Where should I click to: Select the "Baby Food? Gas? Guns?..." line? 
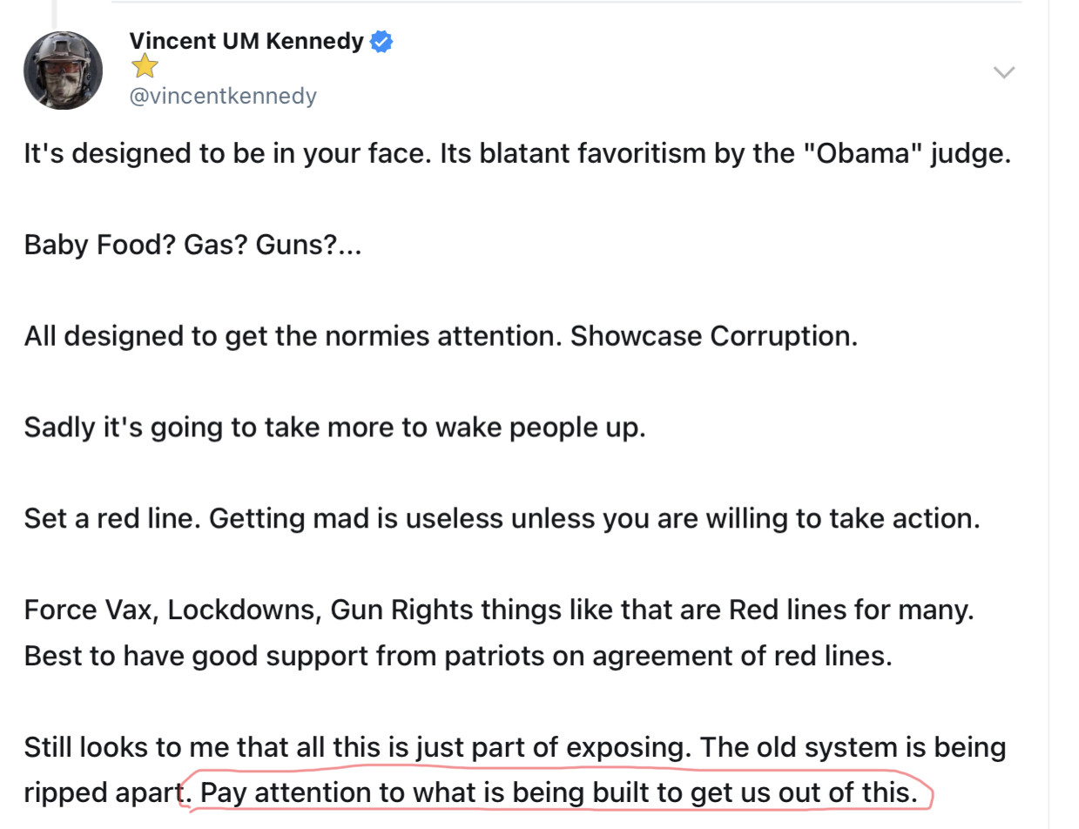point(192,246)
